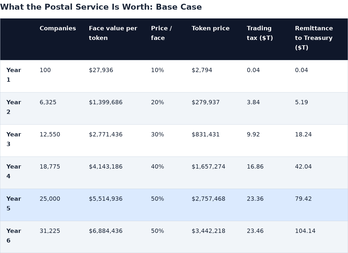
Task: Click the '40%' price/face cell
Action: click(x=157, y=167)
